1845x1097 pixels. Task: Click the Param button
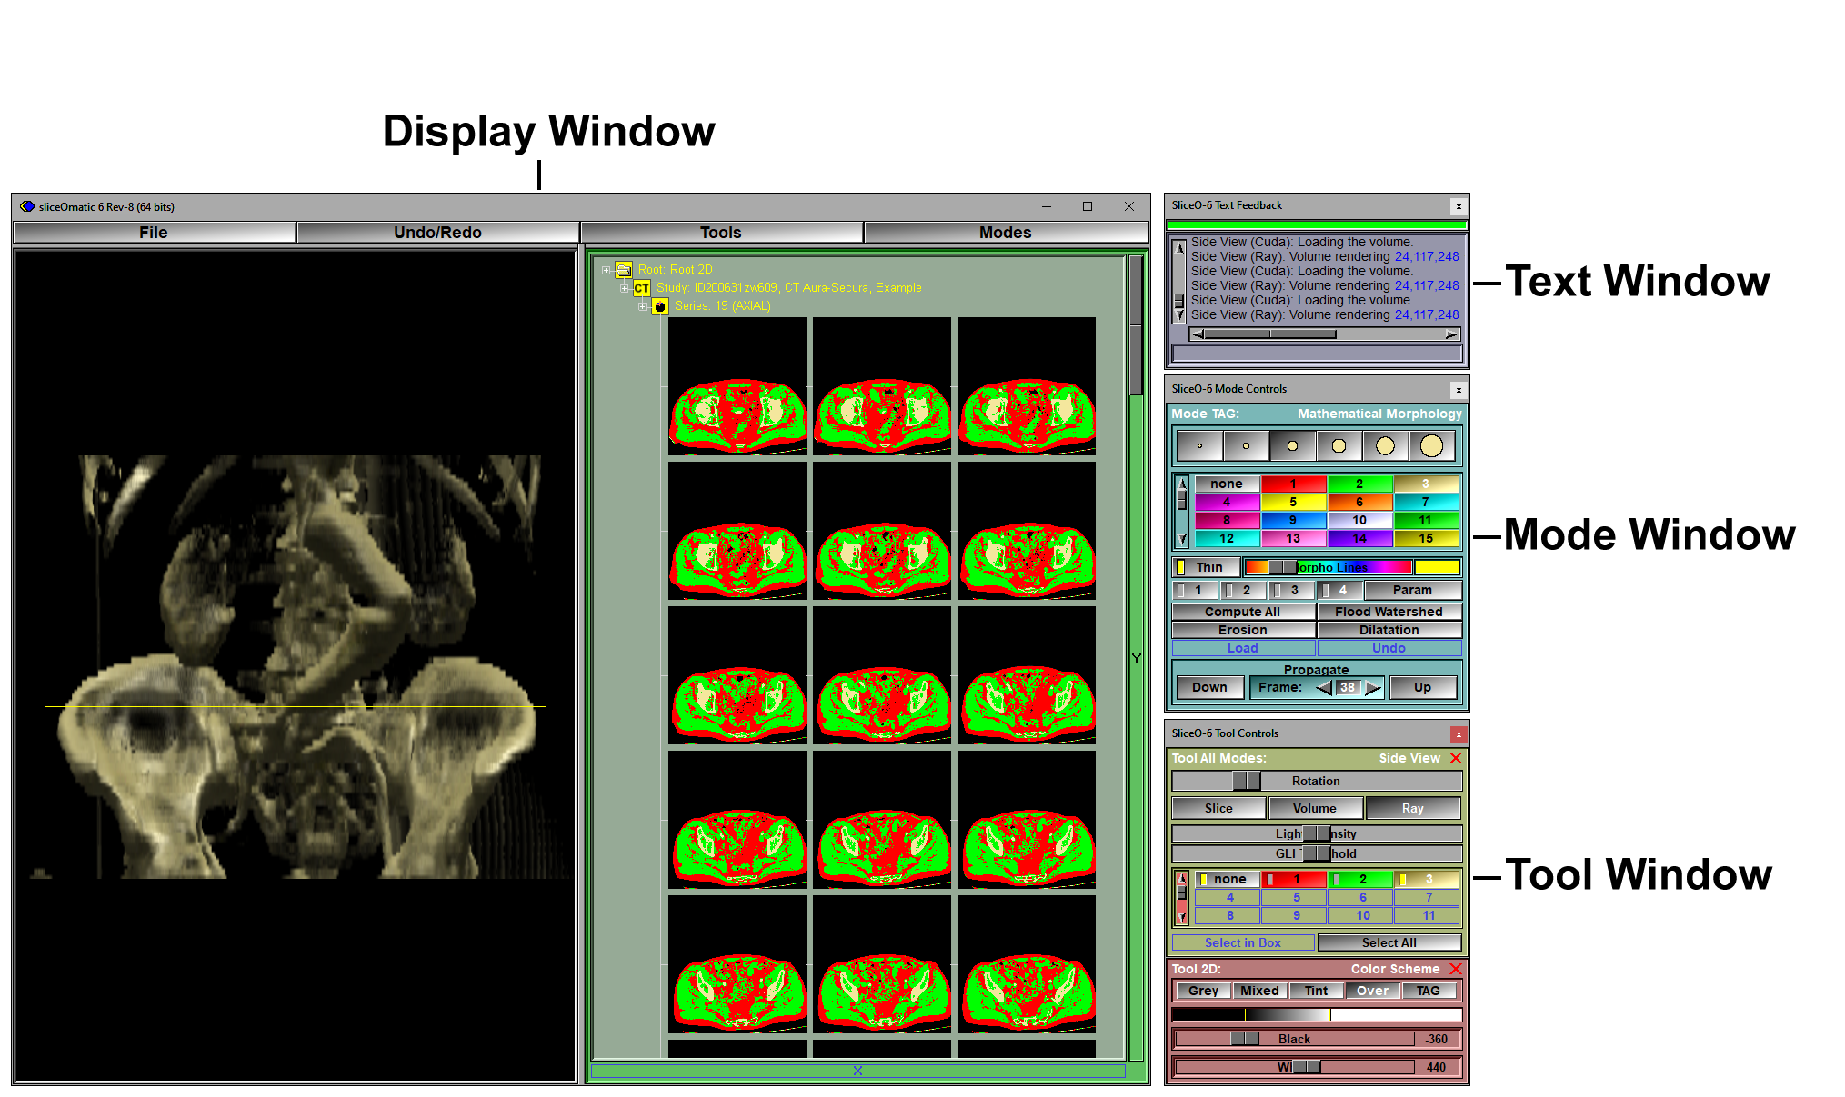point(1412,590)
